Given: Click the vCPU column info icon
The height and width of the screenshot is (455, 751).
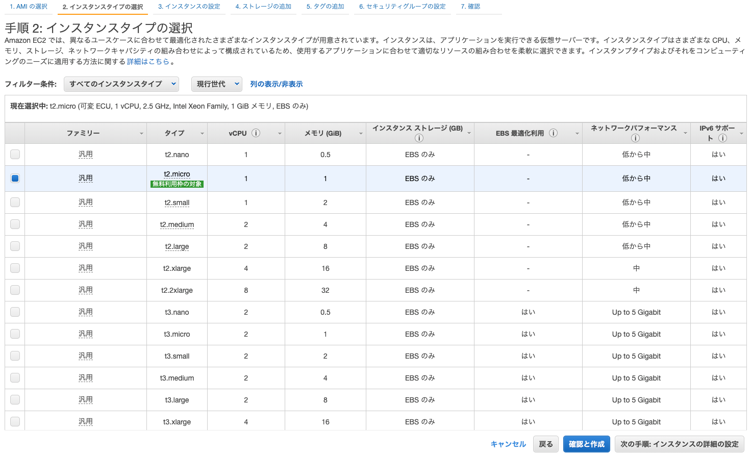Looking at the screenshot, I should 256,133.
